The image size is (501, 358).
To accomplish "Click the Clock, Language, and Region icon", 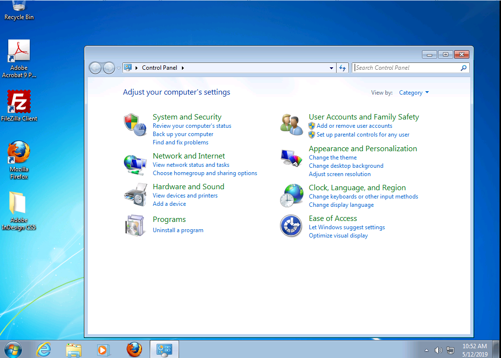I will [292, 196].
